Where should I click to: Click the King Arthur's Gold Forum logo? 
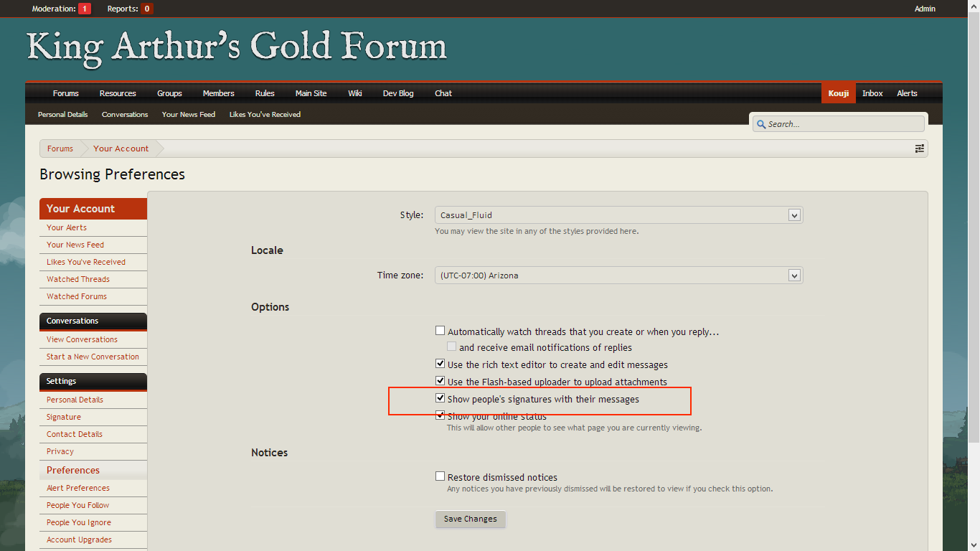(237, 47)
